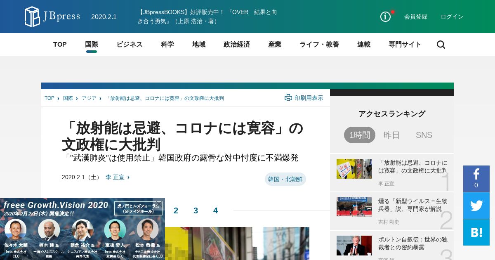This screenshot has height=260, width=495.
Task: Switch ranking to SNS tab
Action: click(x=424, y=135)
